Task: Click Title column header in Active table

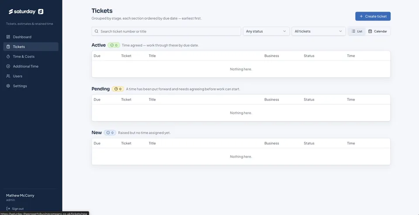Action: pos(152,56)
